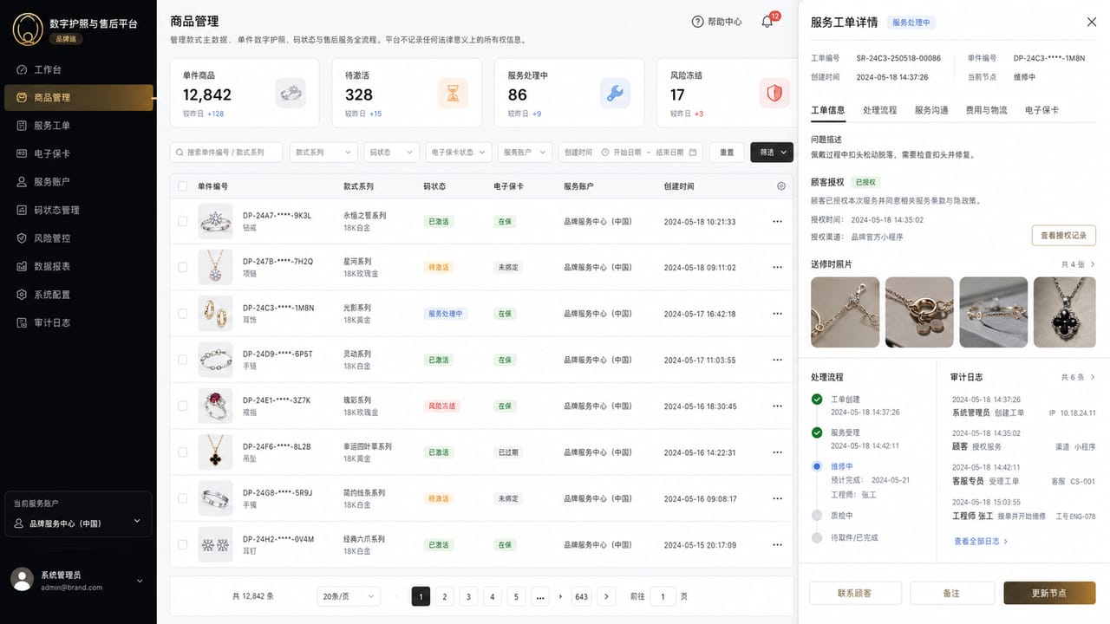
Task: Click the 更新节点 button
Action: click(x=1049, y=593)
